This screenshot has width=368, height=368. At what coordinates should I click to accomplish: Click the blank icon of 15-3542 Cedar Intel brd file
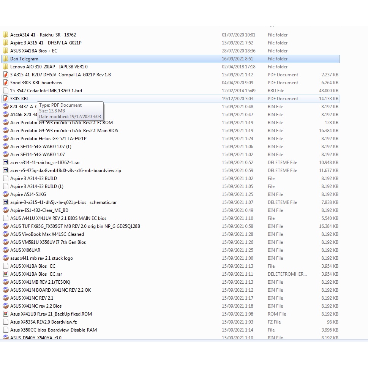(6, 91)
